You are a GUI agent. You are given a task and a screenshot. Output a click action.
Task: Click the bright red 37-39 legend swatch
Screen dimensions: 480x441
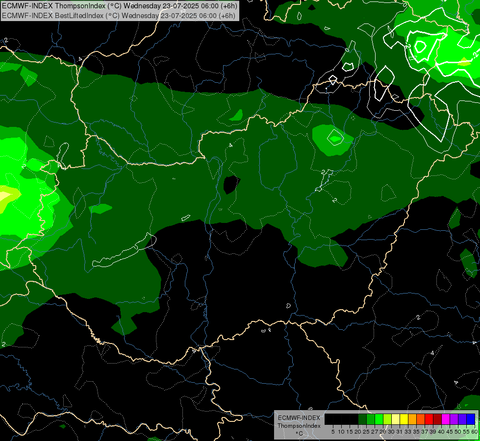point(429,419)
